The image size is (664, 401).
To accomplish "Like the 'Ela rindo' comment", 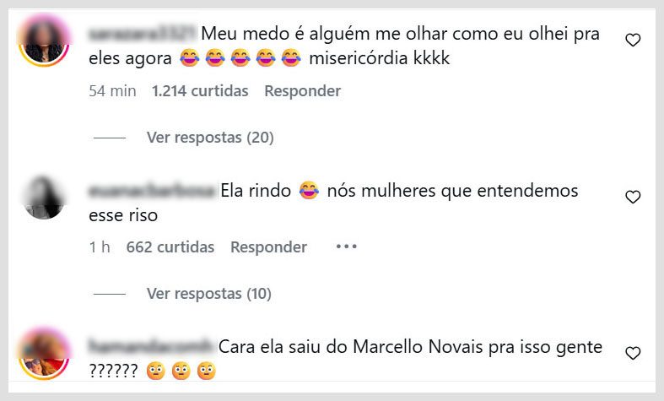I will tap(633, 197).
